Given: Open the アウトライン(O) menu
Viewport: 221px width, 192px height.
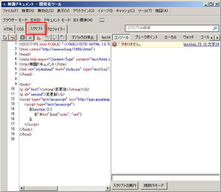Looking at the screenshot, I should (84, 11).
